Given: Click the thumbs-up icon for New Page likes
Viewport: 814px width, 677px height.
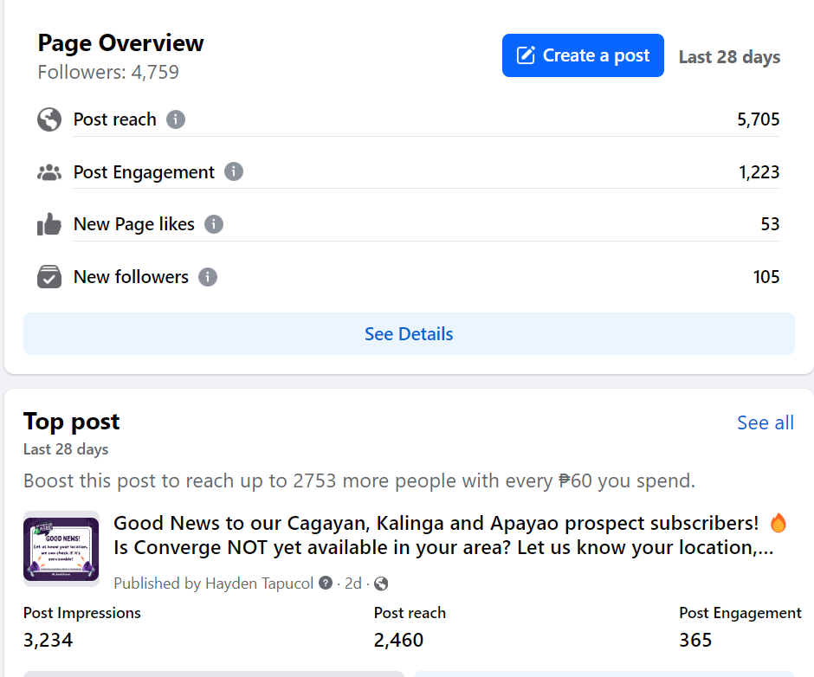Looking at the screenshot, I should [x=49, y=225].
